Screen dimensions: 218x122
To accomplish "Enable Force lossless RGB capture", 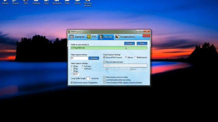I will (104, 83).
